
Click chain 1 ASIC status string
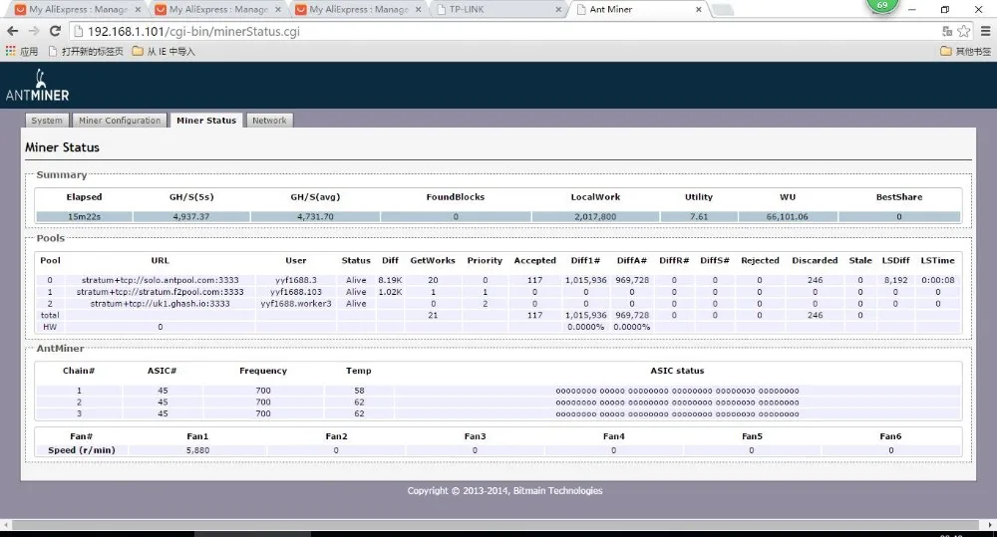point(677,391)
